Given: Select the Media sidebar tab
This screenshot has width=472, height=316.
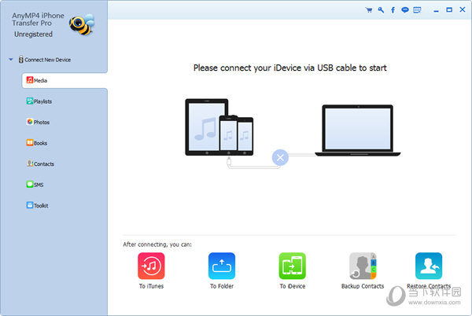Looking at the screenshot, I should [65, 80].
